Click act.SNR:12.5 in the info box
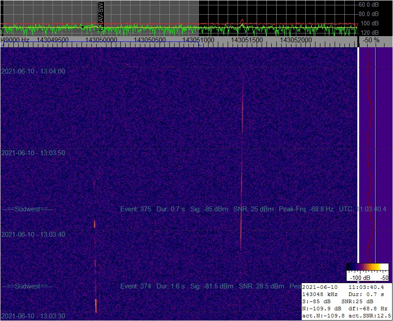Viewport: 393px width, 321px height. pos(370,316)
